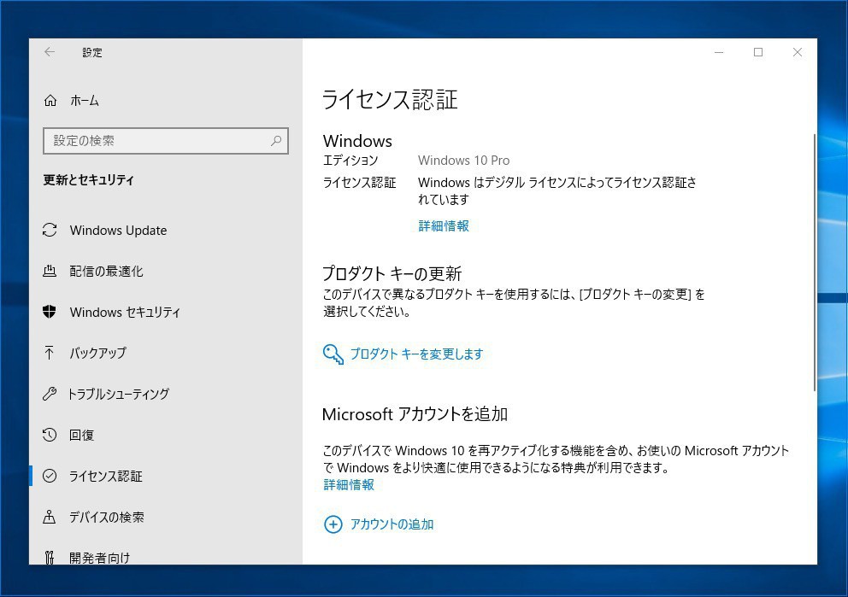Click the 配信の最適化 delivery icon

[50, 271]
